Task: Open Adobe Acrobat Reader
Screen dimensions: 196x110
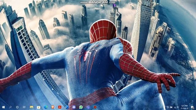Action: (x=60, y=107)
